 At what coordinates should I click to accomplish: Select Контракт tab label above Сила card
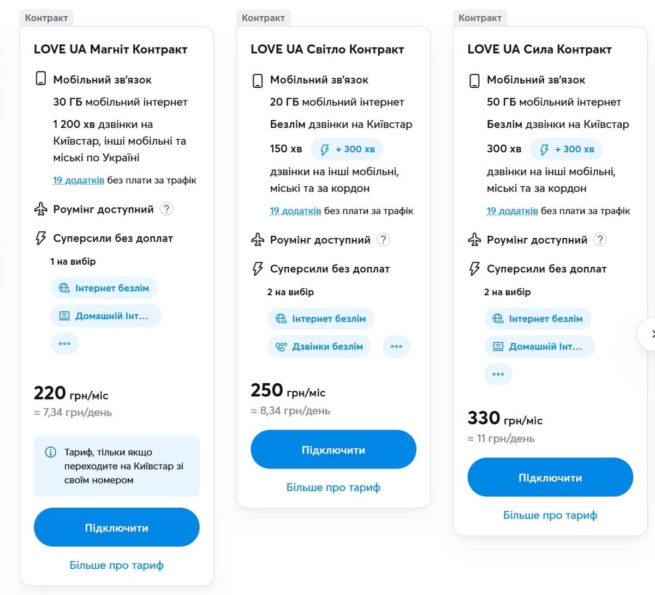(480, 18)
